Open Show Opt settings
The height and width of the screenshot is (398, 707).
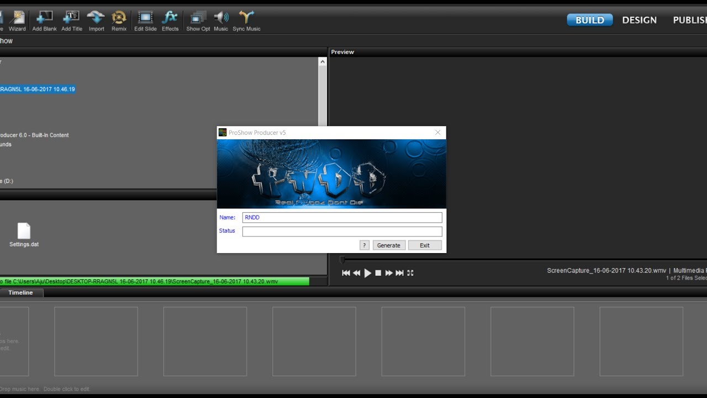point(198,21)
